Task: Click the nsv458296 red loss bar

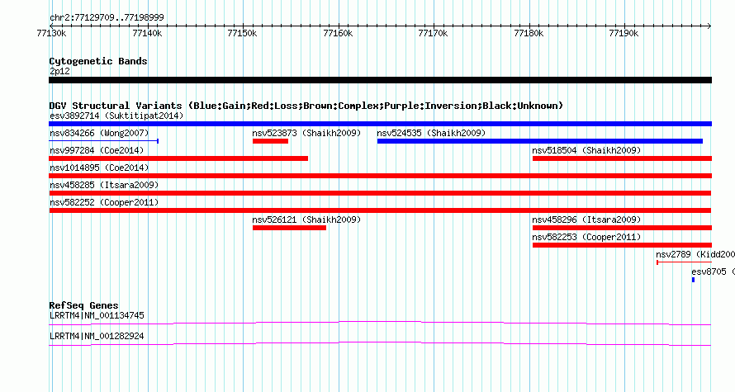Action: pyautogui.click(x=622, y=228)
